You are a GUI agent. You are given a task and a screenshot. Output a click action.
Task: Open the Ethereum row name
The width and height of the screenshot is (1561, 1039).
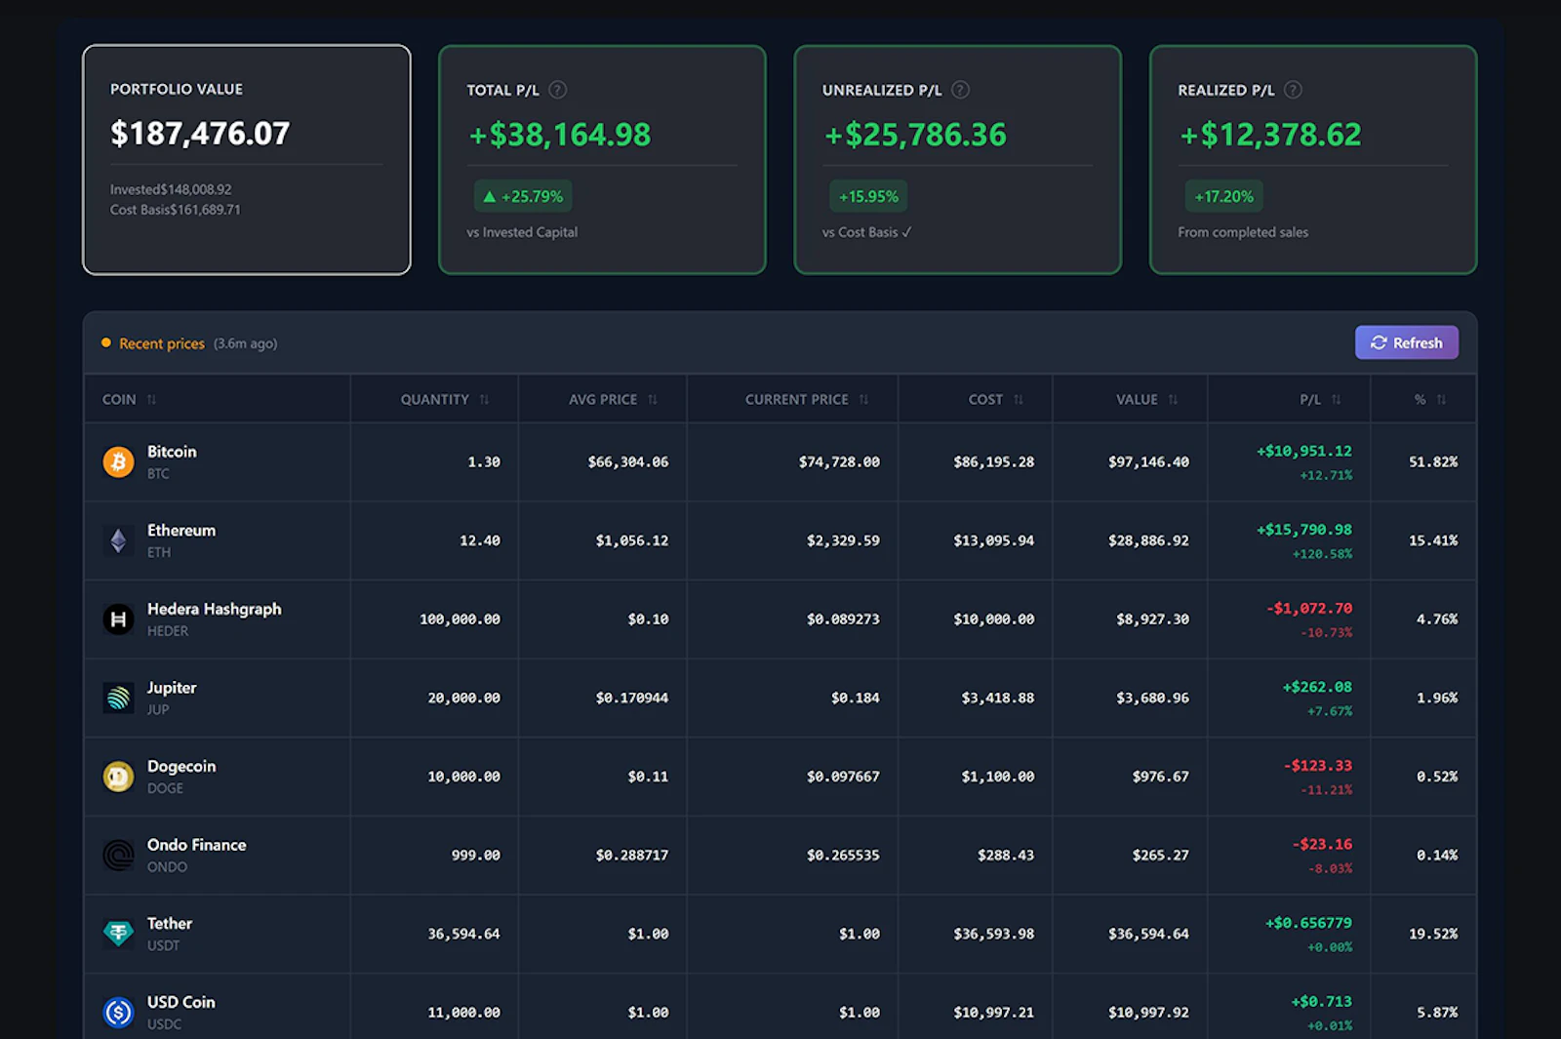click(181, 531)
